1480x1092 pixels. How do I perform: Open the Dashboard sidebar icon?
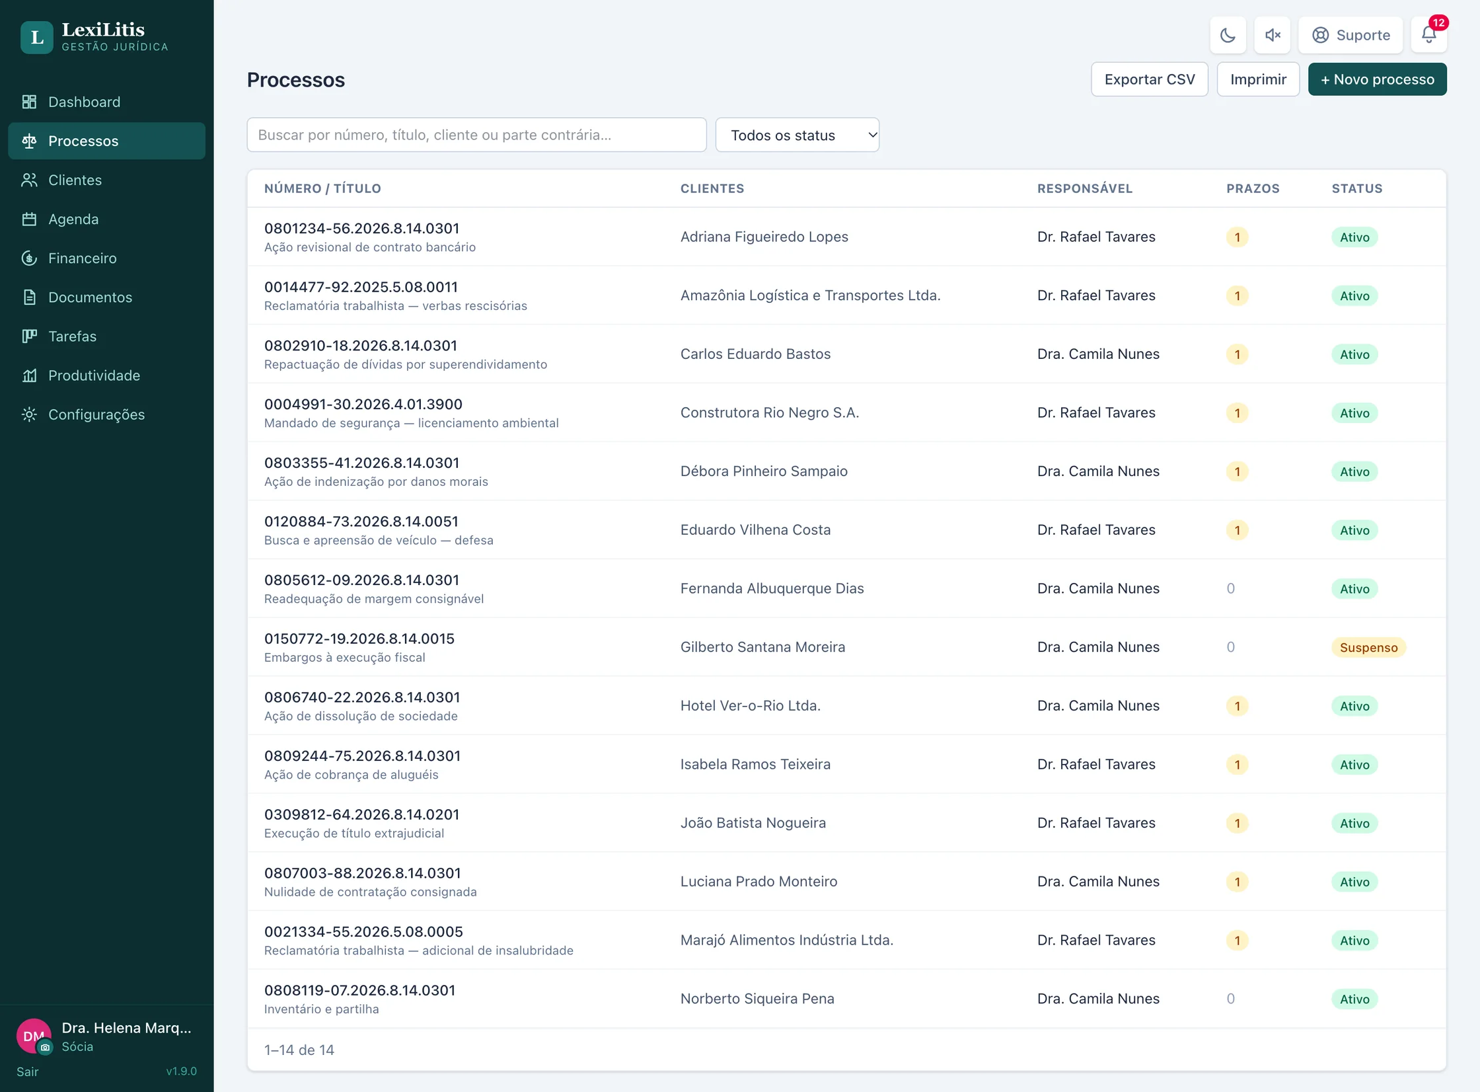pos(29,102)
